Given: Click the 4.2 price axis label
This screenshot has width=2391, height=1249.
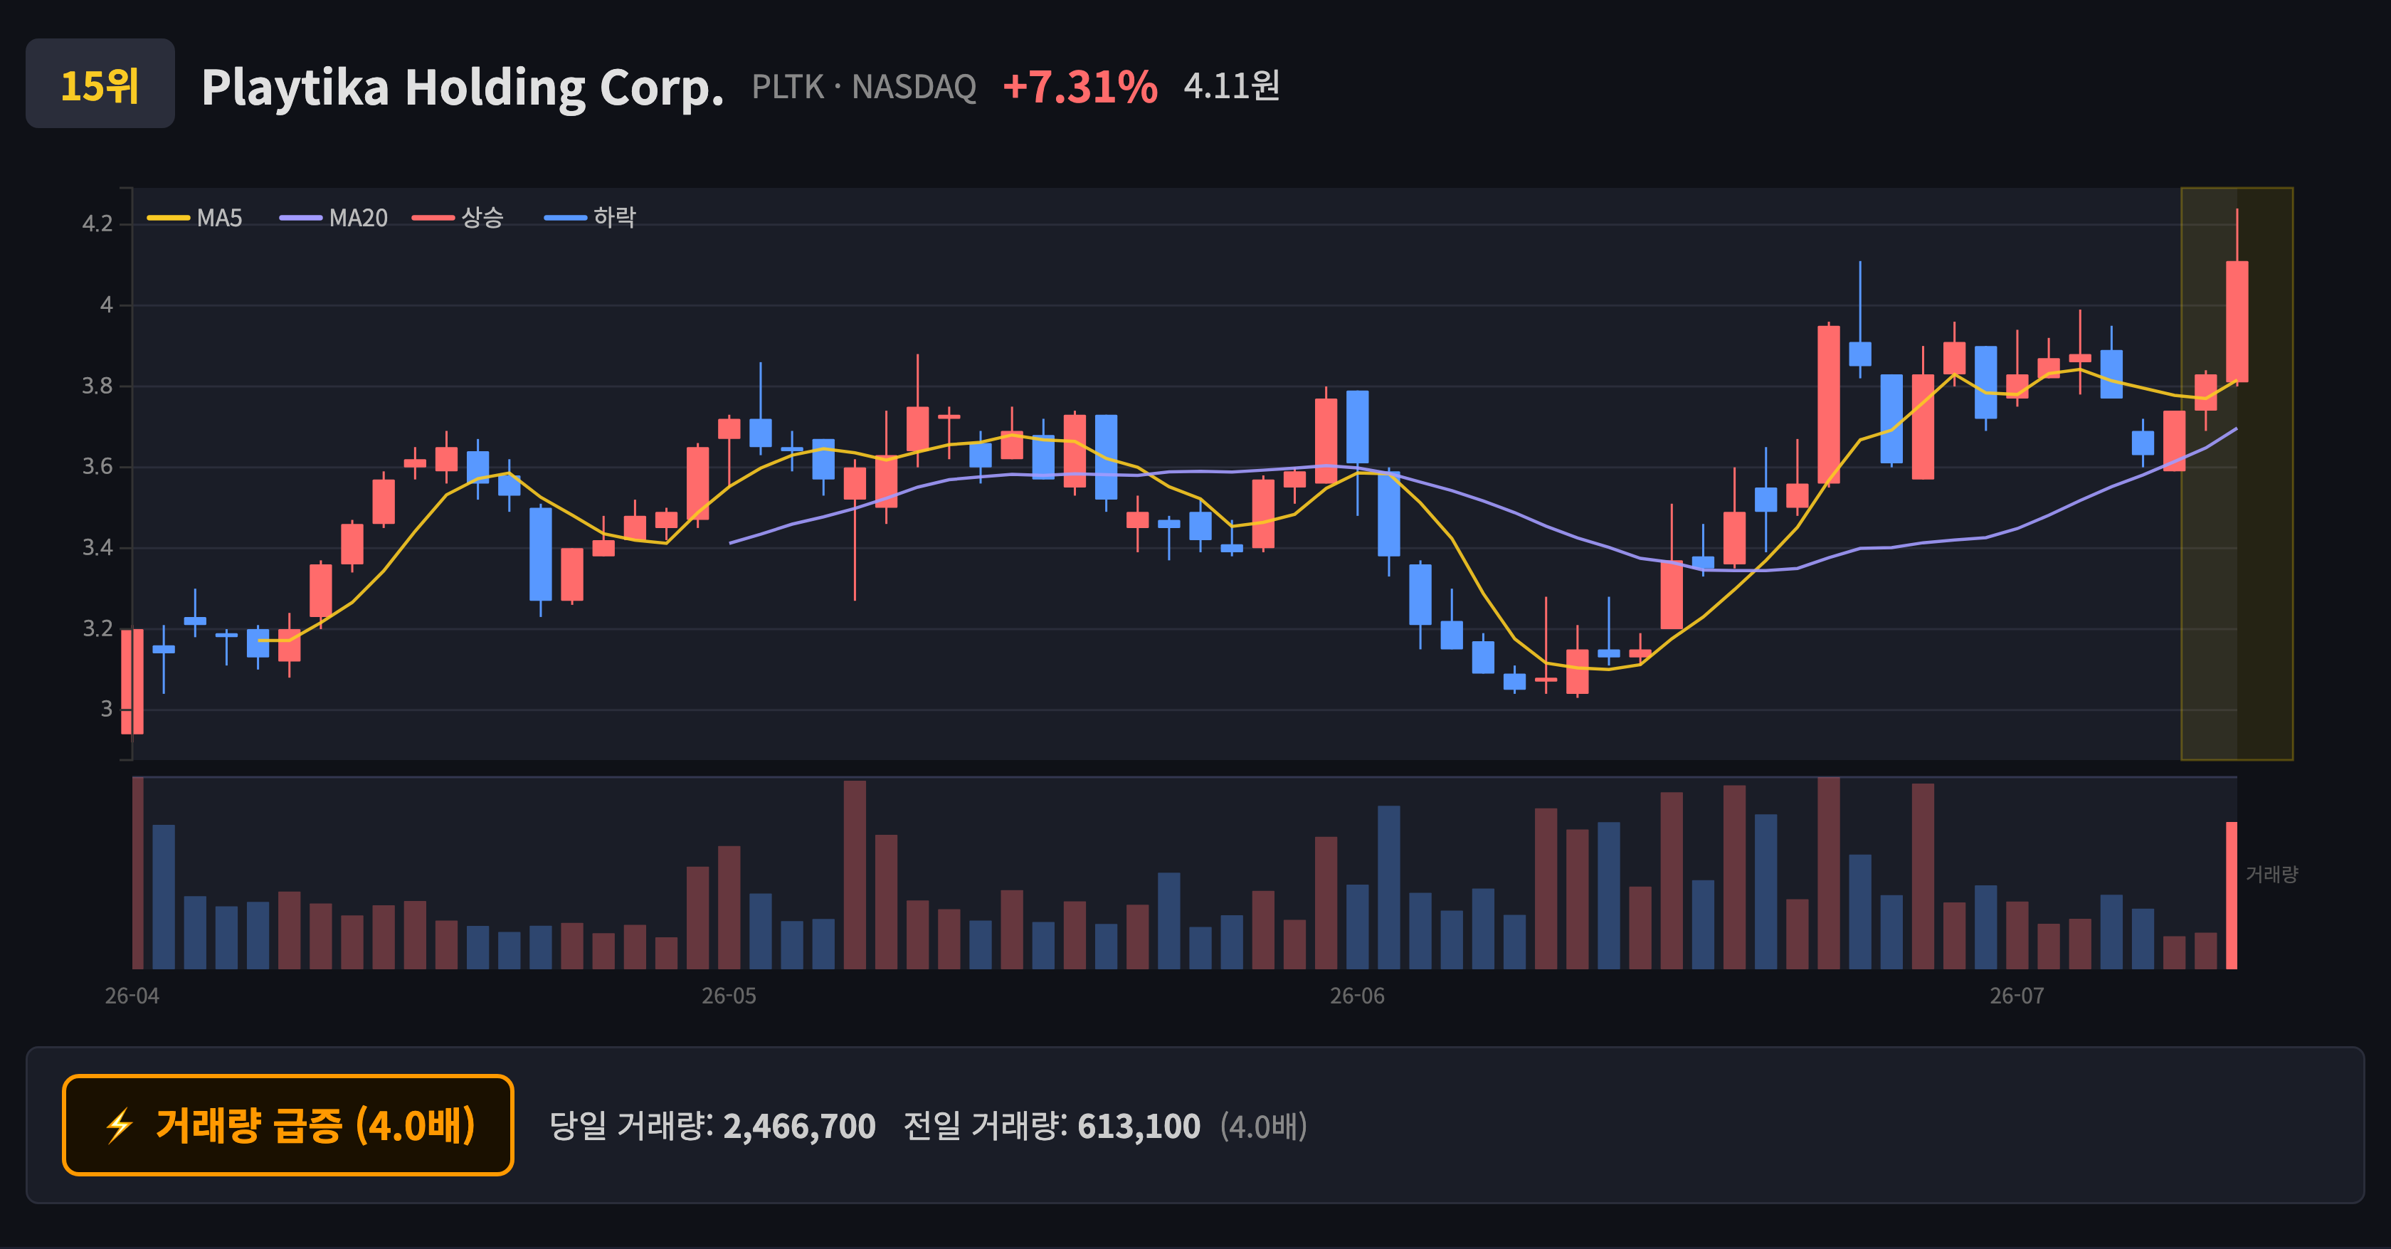Looking at the screenshot, I should pyautogui.click(x=97, y=223).
